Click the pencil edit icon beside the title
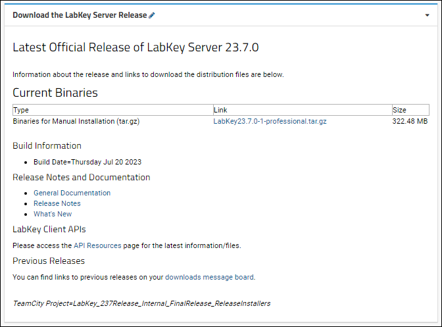 tap(152, 15)
